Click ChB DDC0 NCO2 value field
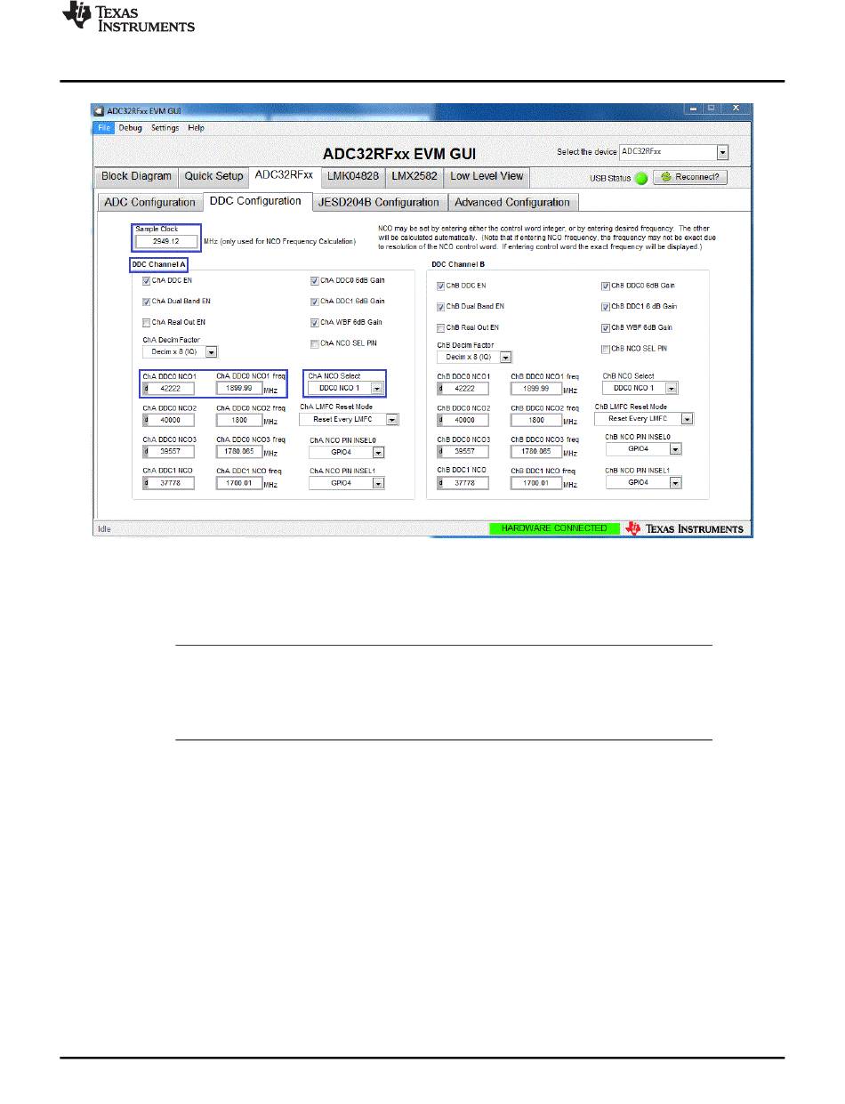Image resolution: width=845 pixels, height=1104 pixels. tap(463, 420)
